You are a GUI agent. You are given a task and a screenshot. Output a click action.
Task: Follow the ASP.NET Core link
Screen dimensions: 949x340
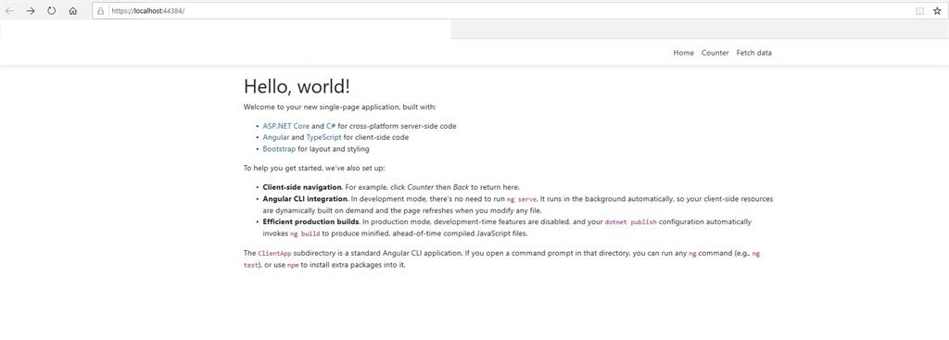click(285, 126)
